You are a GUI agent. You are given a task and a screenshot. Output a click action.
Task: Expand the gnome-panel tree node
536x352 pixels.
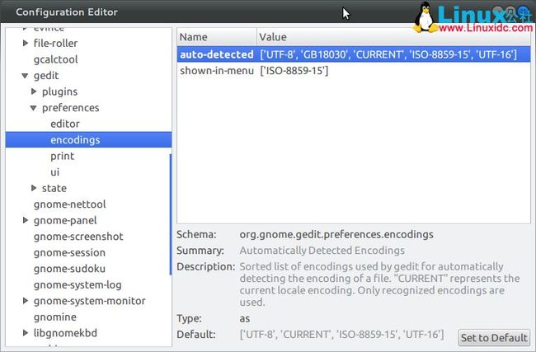(25, 220)
